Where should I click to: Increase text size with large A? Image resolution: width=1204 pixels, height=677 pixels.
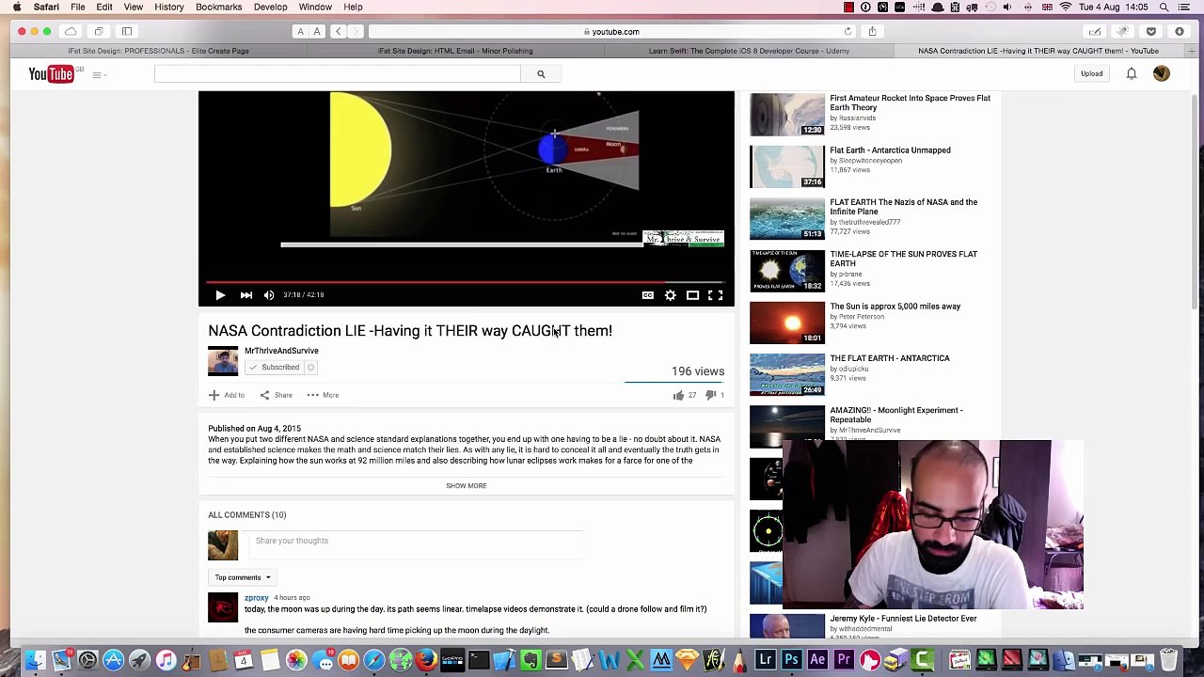(x=317, y=32)
